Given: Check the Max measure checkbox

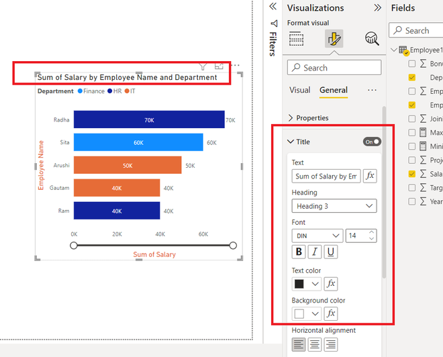Looking at the screenshot, I should 412,132.
